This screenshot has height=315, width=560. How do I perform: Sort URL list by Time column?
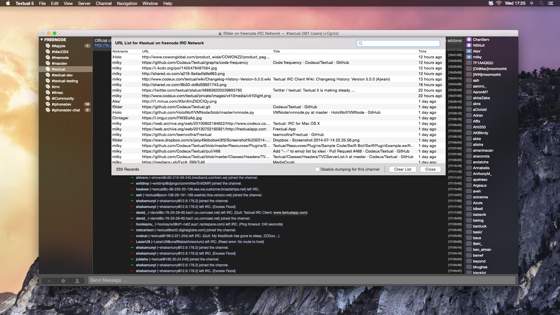431,51
